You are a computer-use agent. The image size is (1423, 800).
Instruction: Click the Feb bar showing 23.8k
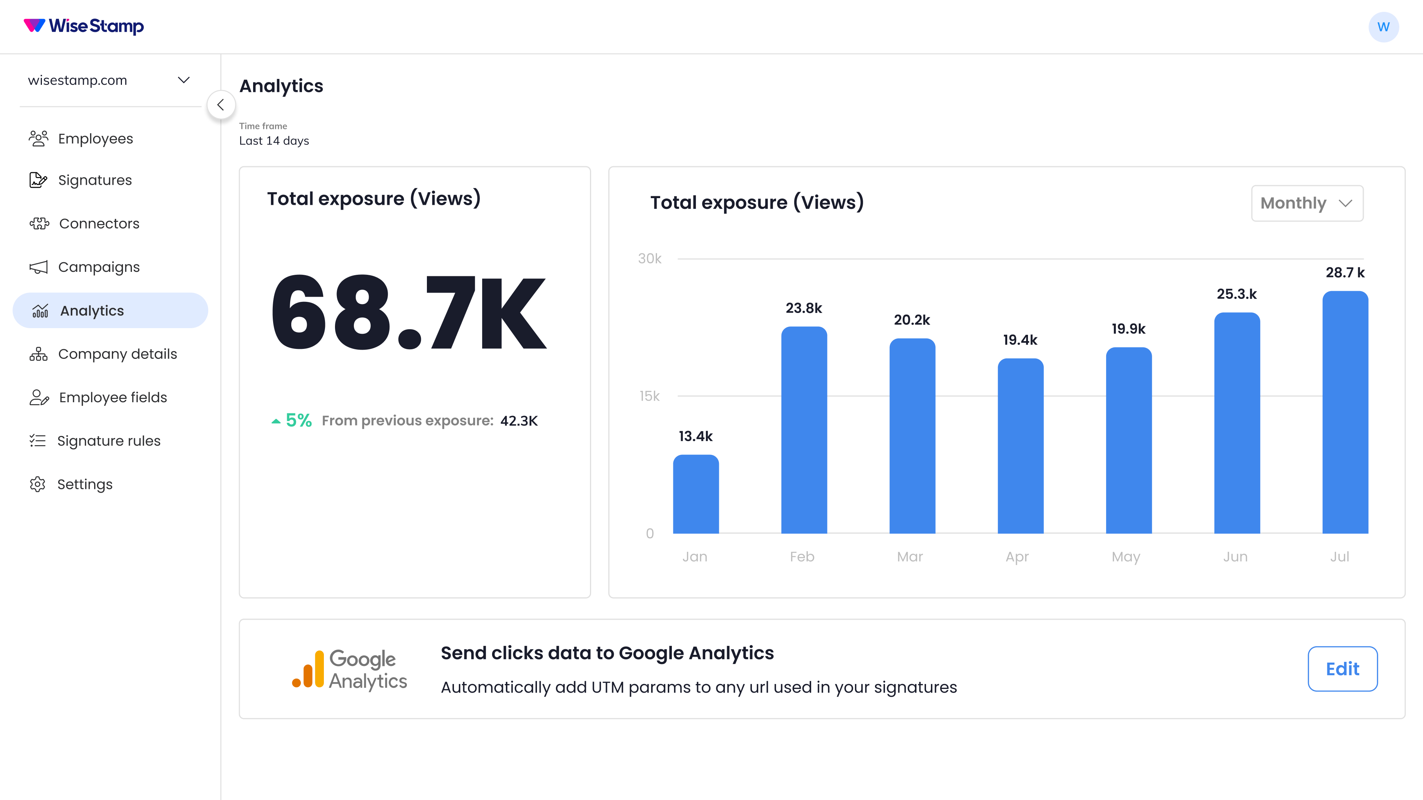pyautogui.click(x=804, y=430)
